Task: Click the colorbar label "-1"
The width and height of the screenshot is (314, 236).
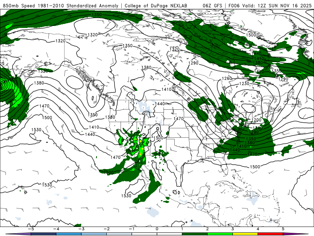Action: click(132, 229)
